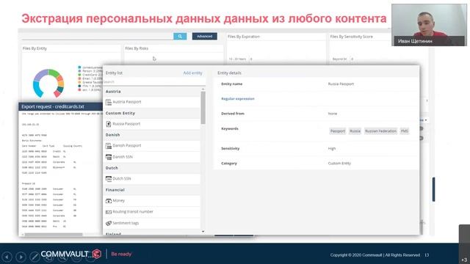470x264 pixels.
Task: Click the entity list scrollbar thumb
Action: pos(203,108)
